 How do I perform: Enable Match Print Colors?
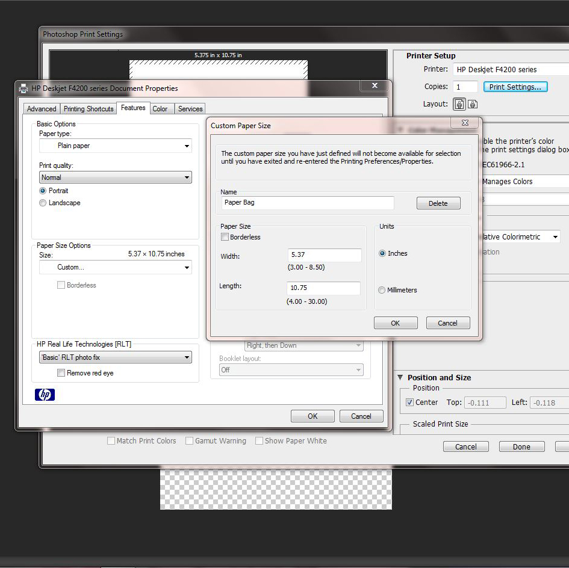point(111,440)
